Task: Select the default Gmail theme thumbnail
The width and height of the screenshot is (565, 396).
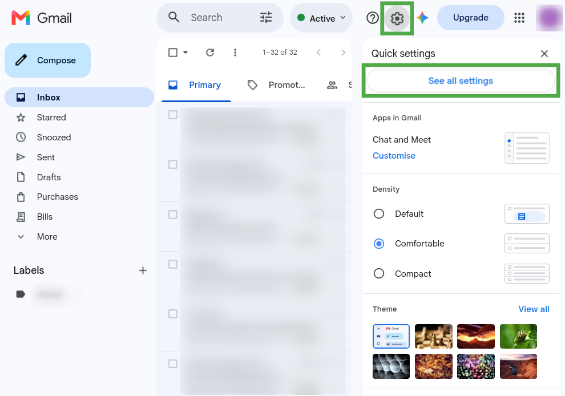Action: [391, 336]
